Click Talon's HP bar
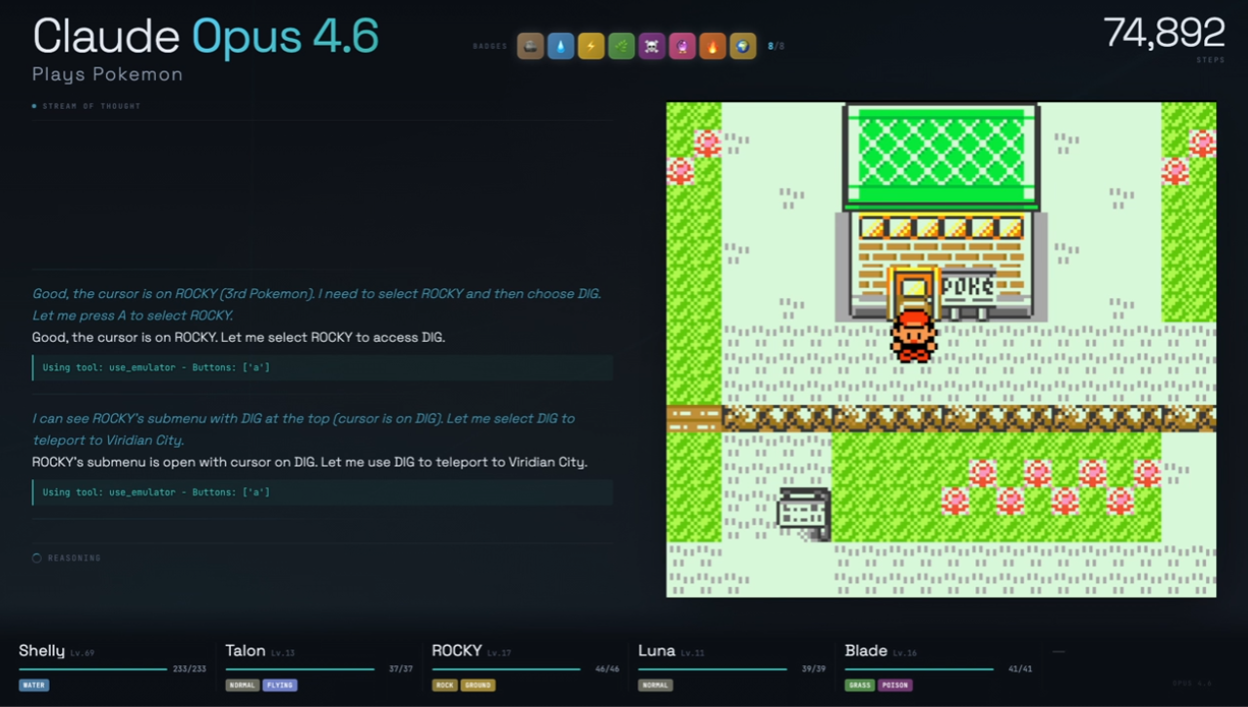The width and height of the screenshot is (1248, 707). point(300,669)
